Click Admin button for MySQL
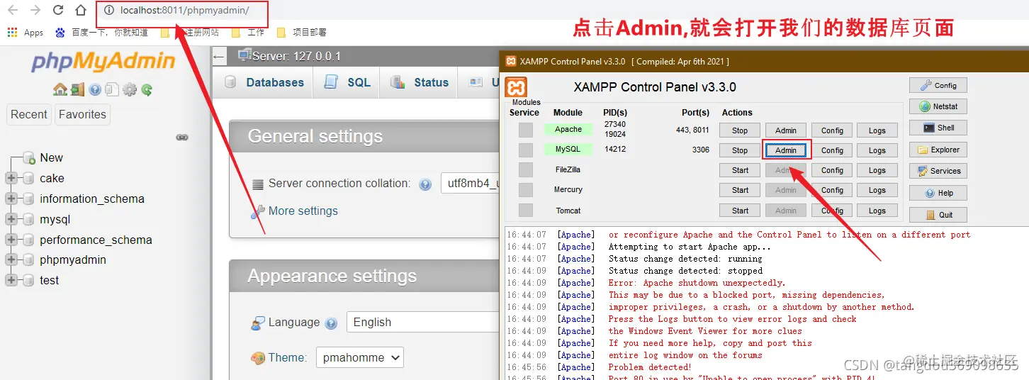Screen dimensions: 1029x380 click(x=786, y=150)
